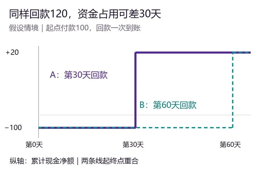Click the teal dashed vertical line at day 60

(233, 90)
